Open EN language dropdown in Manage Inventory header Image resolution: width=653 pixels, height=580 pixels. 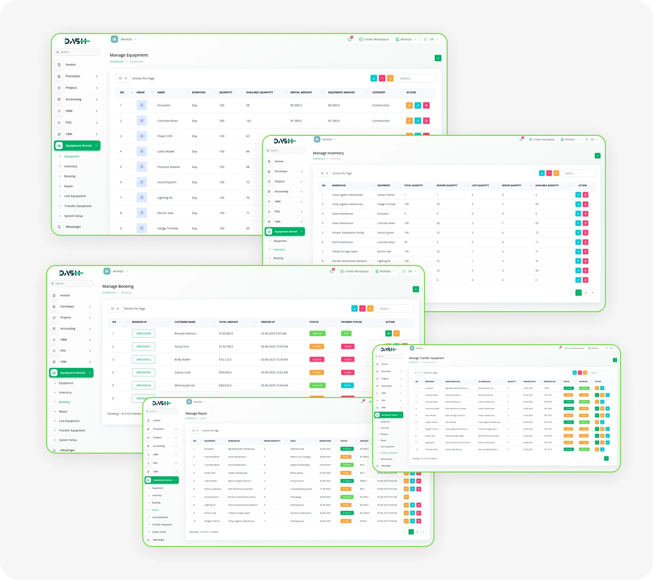coord(592,140)
